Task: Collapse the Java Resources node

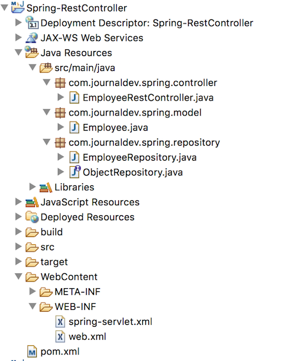Action: [x=19, y=52]
